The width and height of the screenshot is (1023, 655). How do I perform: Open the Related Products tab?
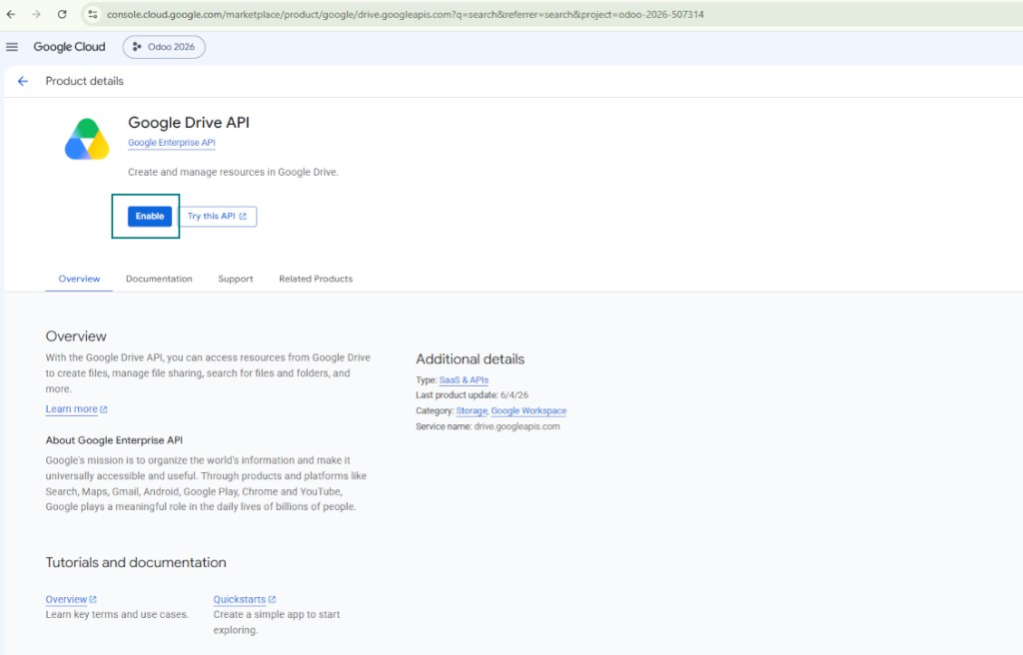pyautogui.click(x=316, y=279)
